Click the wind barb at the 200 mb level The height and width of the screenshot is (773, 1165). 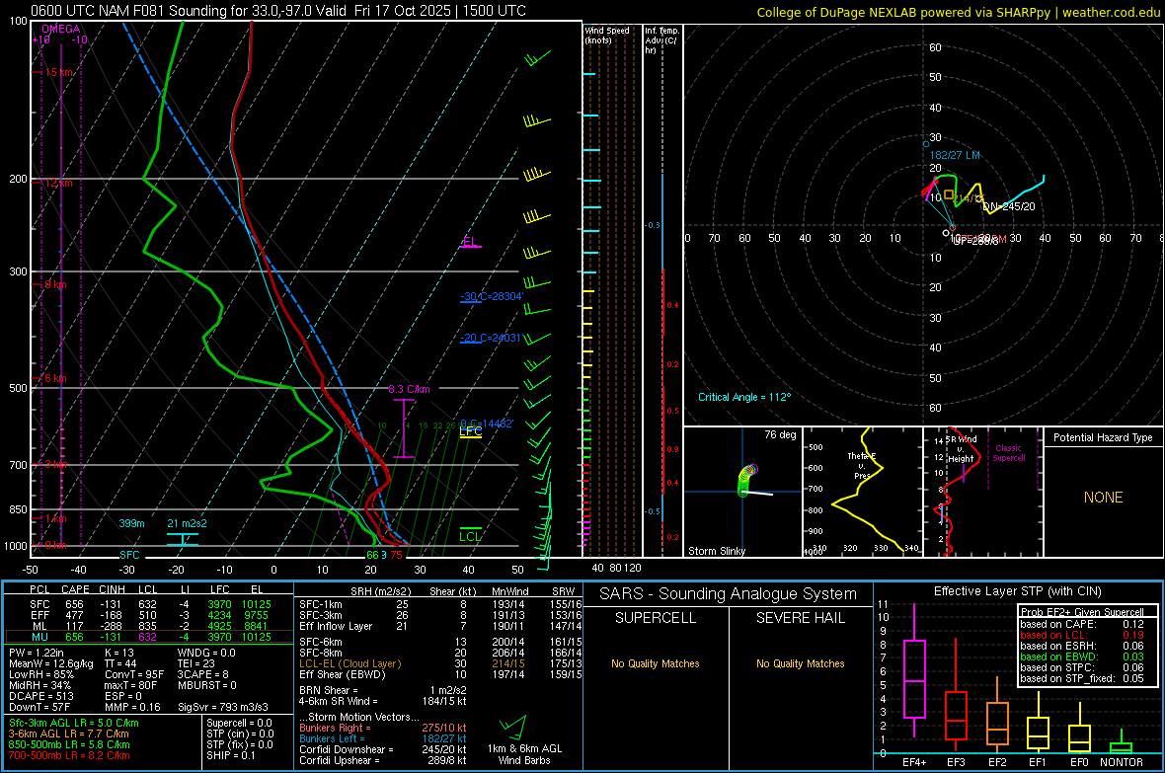tap(536, 176)
